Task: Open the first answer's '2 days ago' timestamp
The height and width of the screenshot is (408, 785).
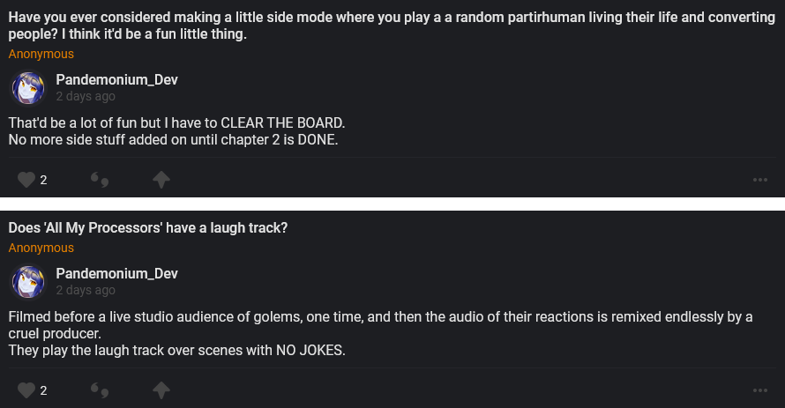Action: (x=85, y=96)
